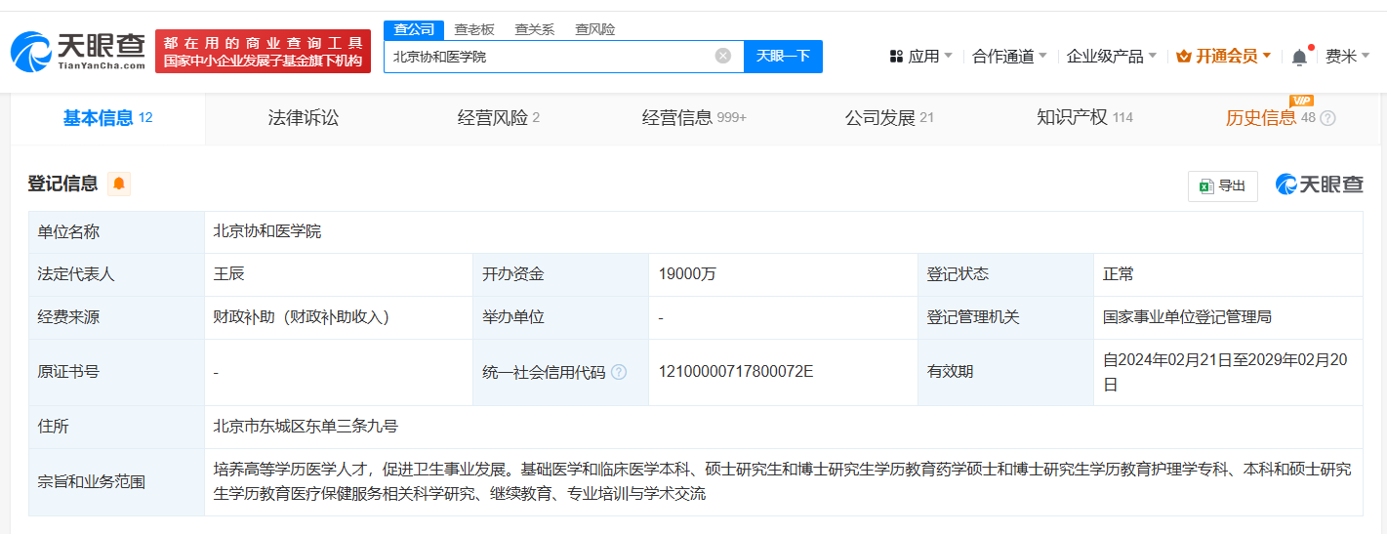Click the TianYanCha watermark logo beside export
The height and width of the screenshot is (534, 1387).
tap(1319, 185)
